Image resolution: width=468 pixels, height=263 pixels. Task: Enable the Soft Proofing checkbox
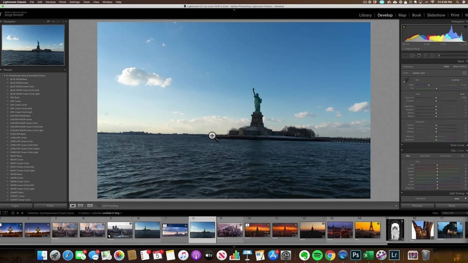click(x=99, y=206)
